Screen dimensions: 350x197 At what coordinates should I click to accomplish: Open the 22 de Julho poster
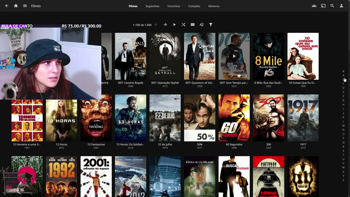click(x=165, y=118)
